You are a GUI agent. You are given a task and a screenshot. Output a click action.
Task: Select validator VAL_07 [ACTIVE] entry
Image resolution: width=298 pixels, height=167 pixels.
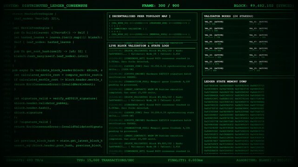[x=258, y=42]
